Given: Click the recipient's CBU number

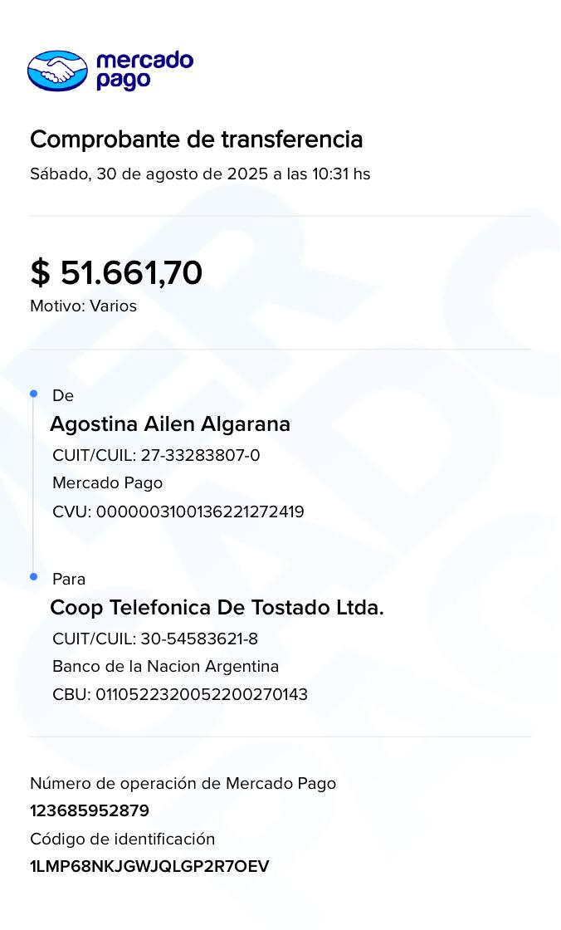Looking at the screenshot, I should point(180,694).
